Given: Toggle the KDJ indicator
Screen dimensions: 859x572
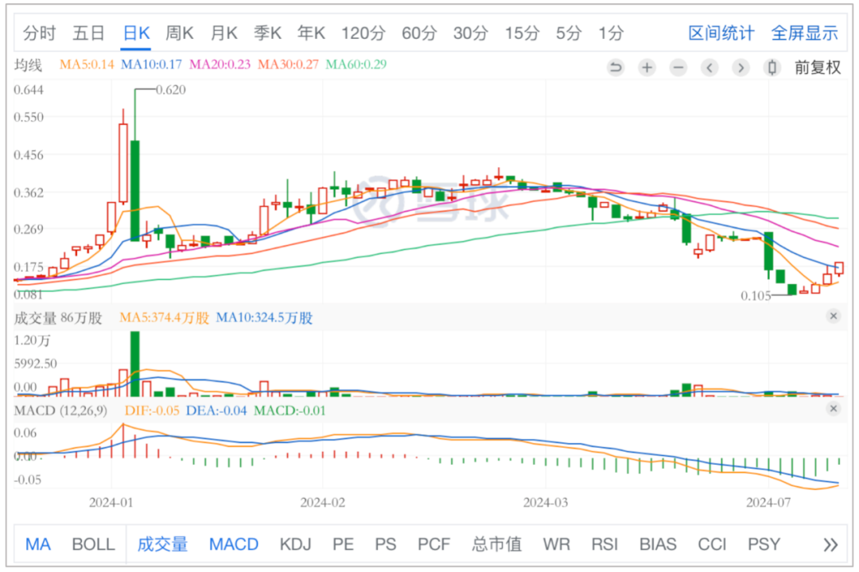Looking at the screenshot, I should 295,544.
